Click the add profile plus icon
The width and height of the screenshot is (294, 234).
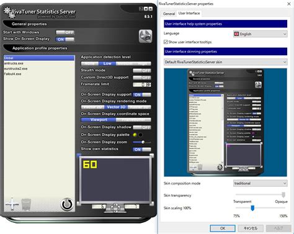pyautogui.click(x=12, y=204)
